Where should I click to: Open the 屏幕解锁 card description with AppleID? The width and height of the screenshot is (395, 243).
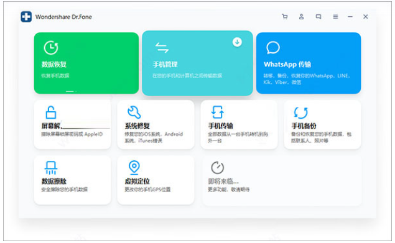coord(72,134)
